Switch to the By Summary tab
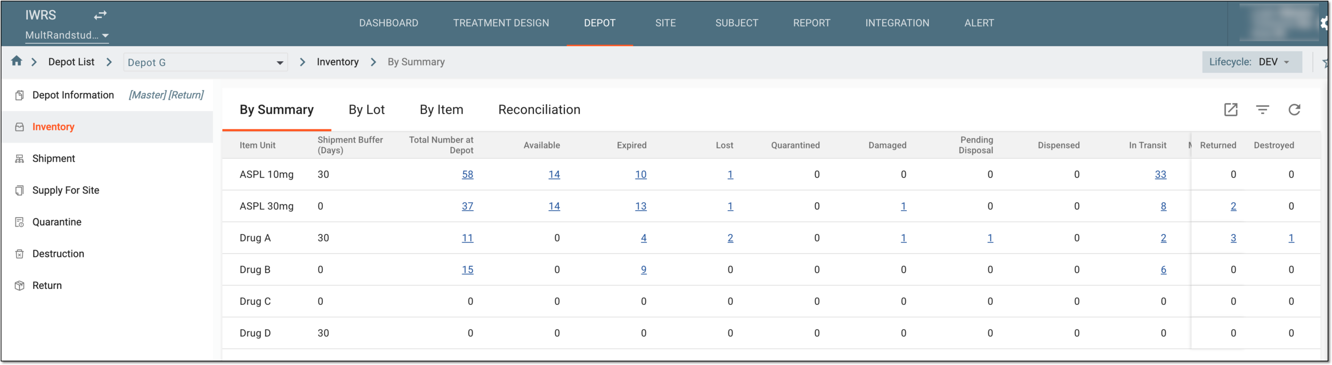This screenshot has height=365, width=1332. pos(277,110)
